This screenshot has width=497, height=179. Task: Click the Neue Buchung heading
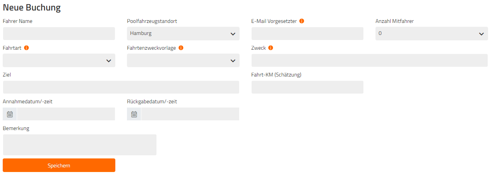click(31, 7)
